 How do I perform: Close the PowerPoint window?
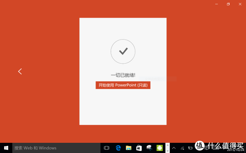[x=240, y=4]
